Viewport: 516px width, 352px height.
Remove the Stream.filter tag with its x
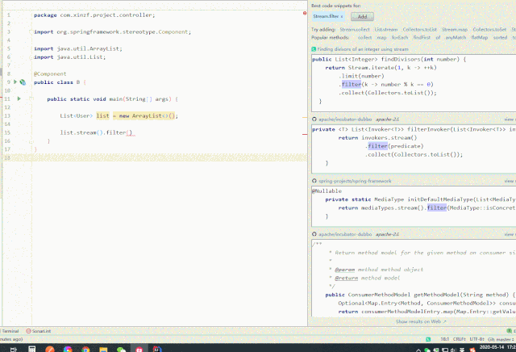pyautogui.click(x=342, y=16)
